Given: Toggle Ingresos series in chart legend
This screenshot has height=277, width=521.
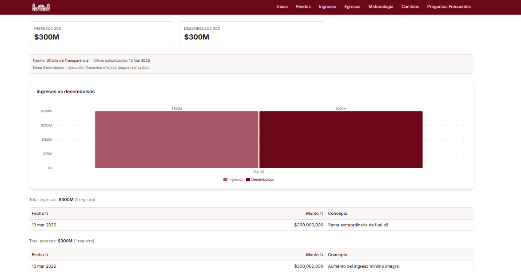Looking at the screenshot, I should (233, 179).
